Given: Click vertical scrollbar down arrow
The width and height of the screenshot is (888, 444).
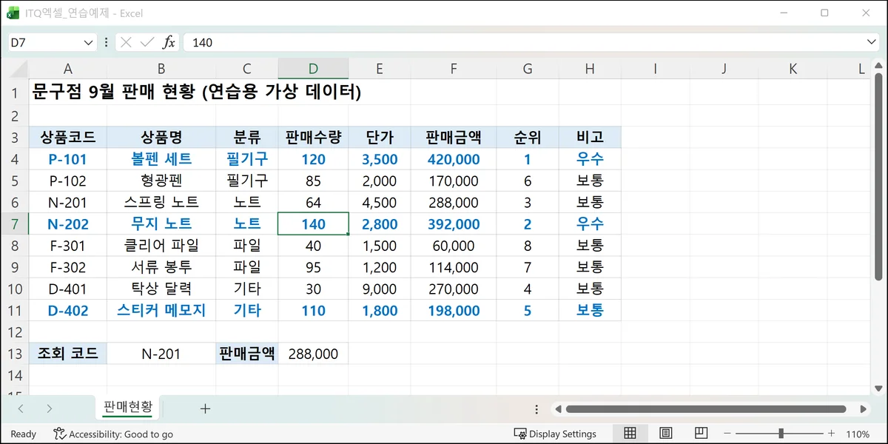Looking at the screenshot, I should pos(878,388).
